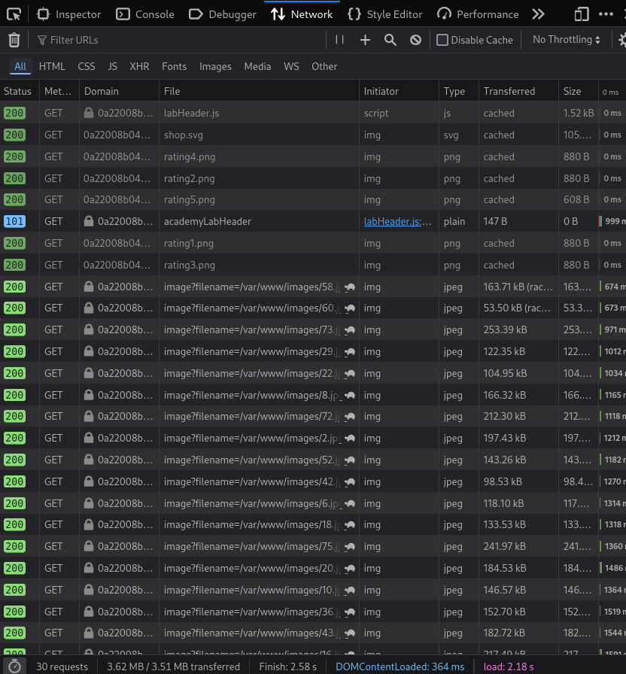The image size is (626, 674).
Task: Click the 101 status badge
Action: click(x=14, y=221)
